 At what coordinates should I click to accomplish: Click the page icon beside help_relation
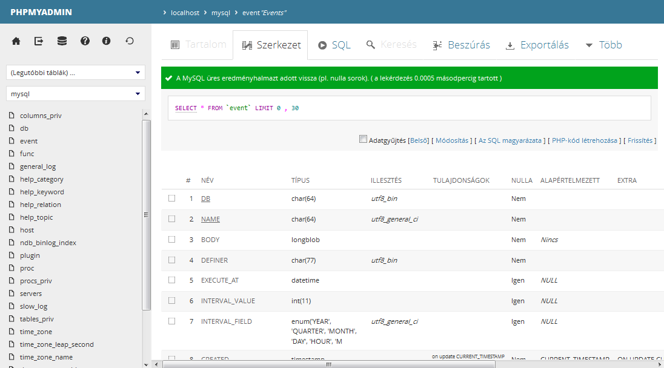(12, 204)
